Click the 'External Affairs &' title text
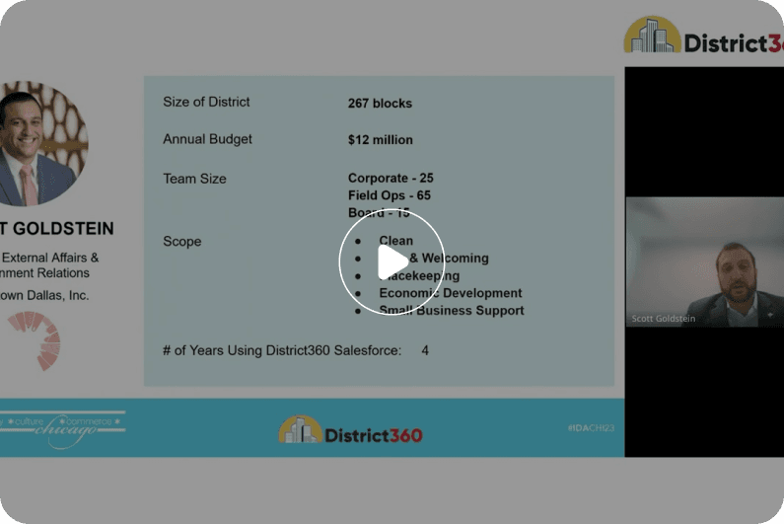784x524 pixels. point(50,258)
